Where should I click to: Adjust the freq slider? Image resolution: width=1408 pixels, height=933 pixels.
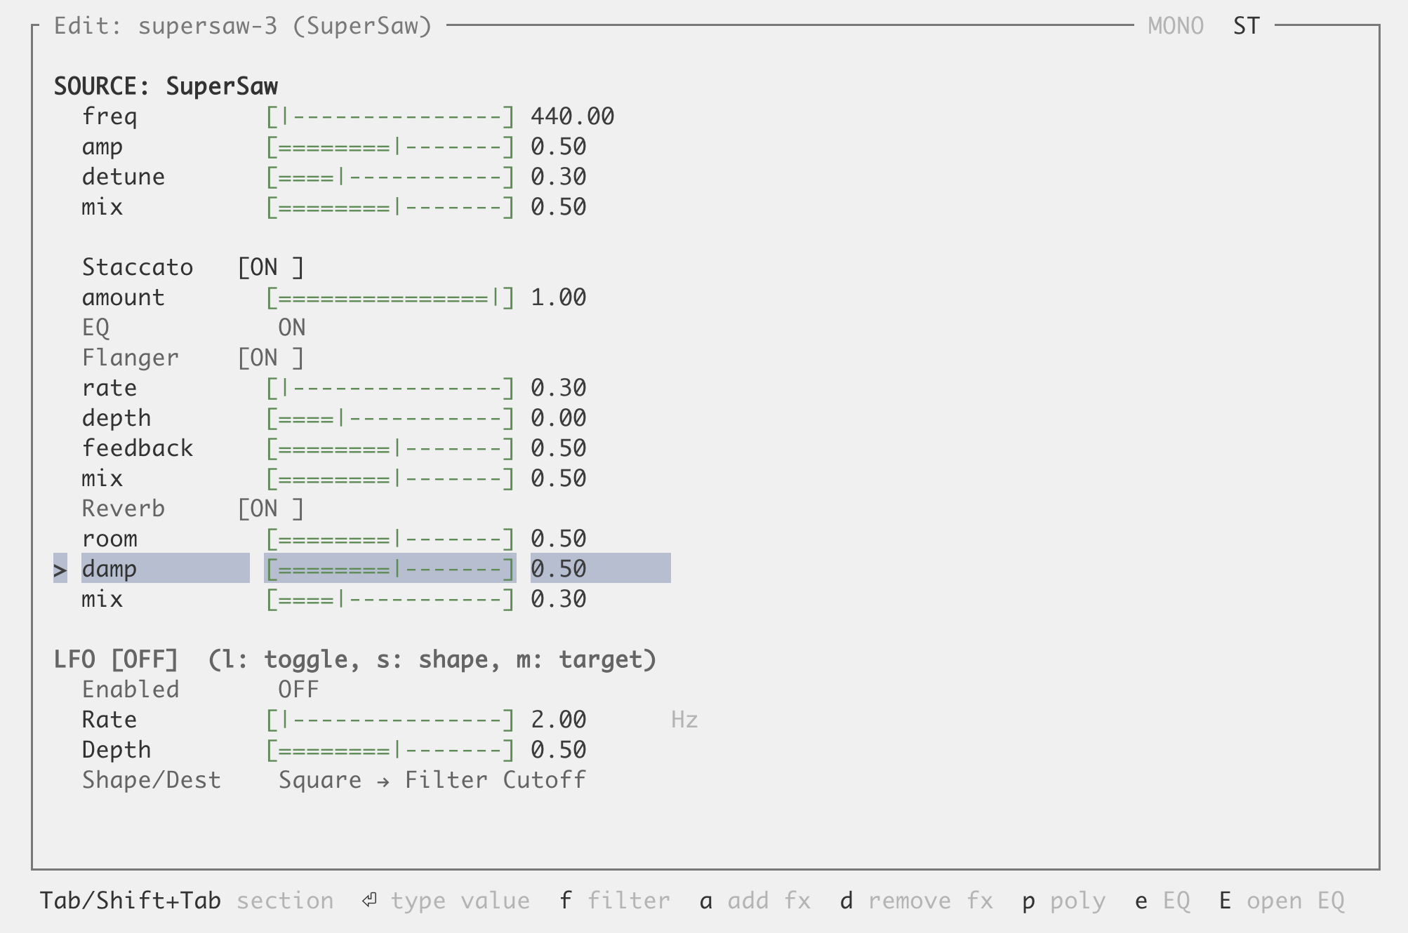(390, 116)
